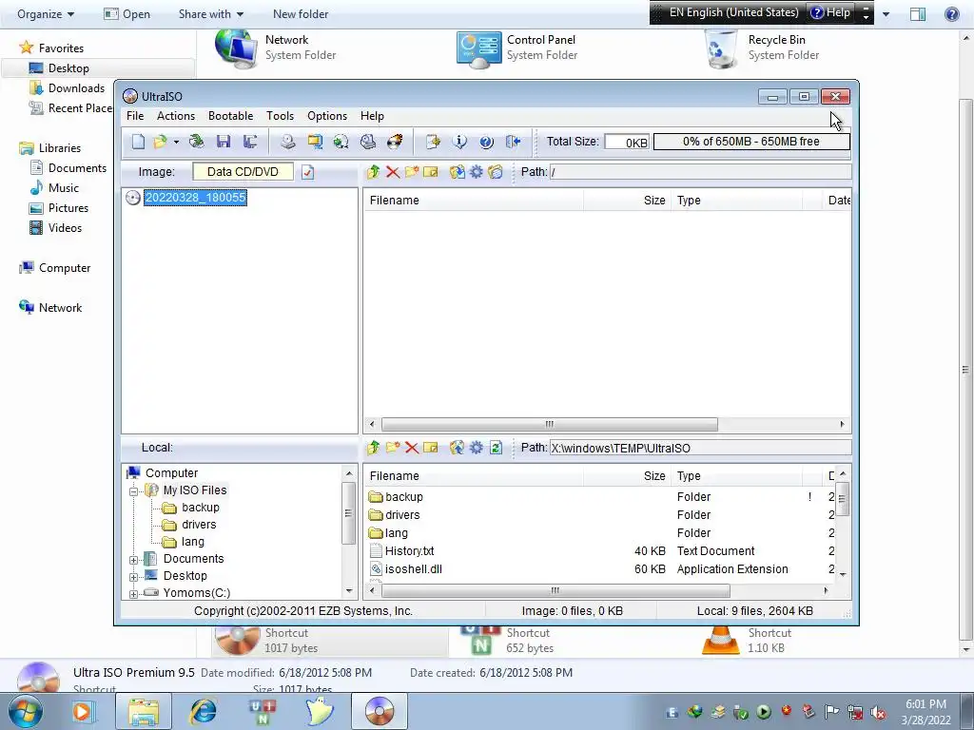Open the Options menu
Screen dimensions: 974x730
point(327,116)
